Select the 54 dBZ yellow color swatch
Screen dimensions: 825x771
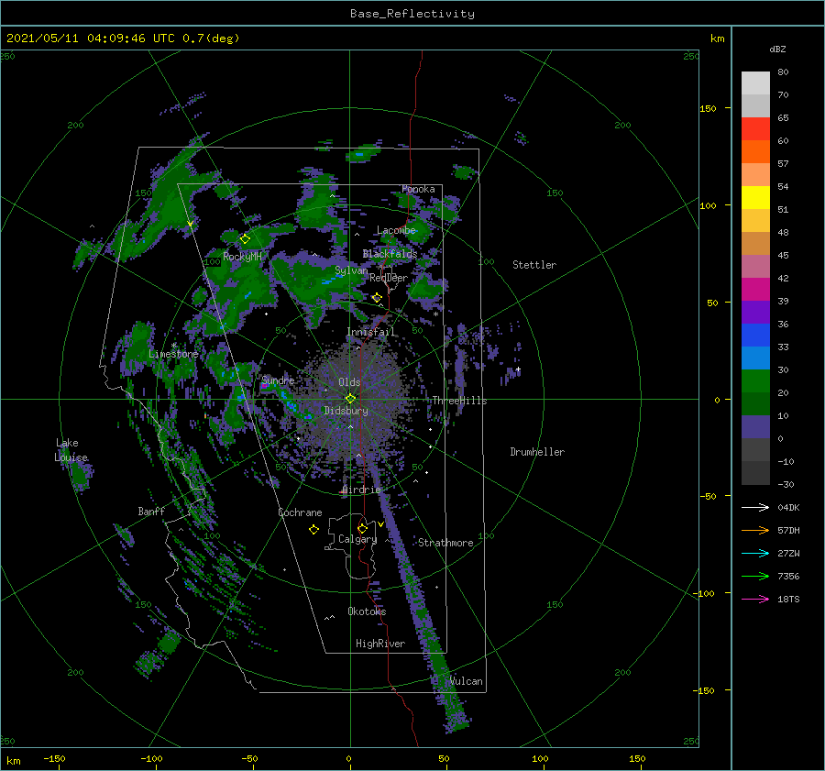coord(755,198)
